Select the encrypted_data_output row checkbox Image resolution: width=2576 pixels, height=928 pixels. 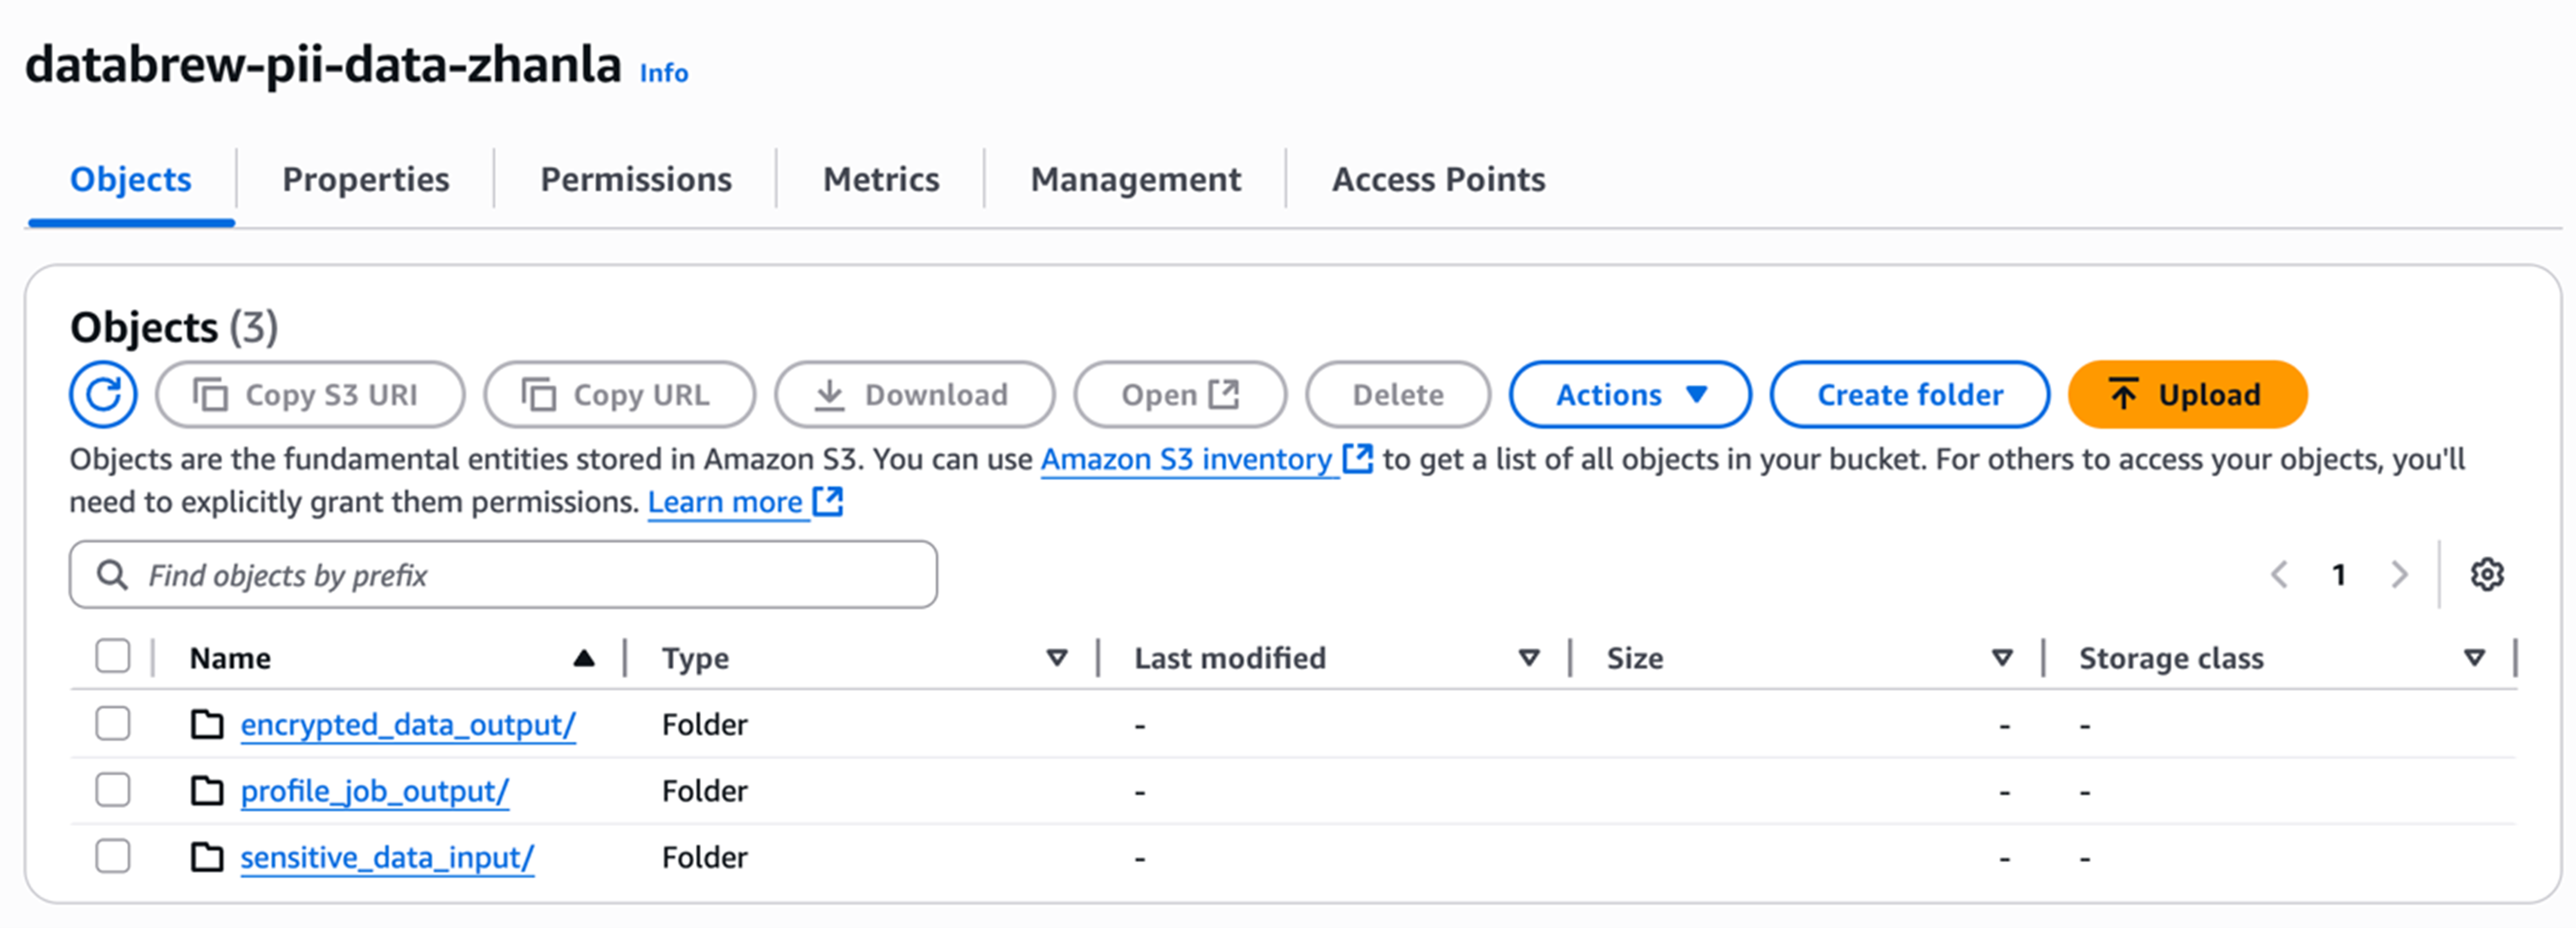coord(113,723)
